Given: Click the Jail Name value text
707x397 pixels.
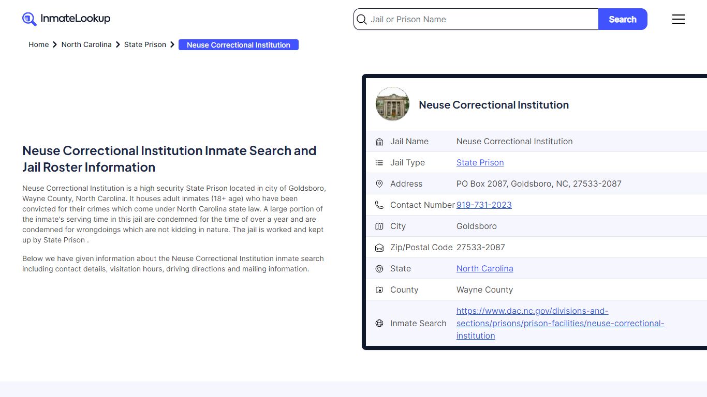Looking at the screenshot, I should 514,141.
